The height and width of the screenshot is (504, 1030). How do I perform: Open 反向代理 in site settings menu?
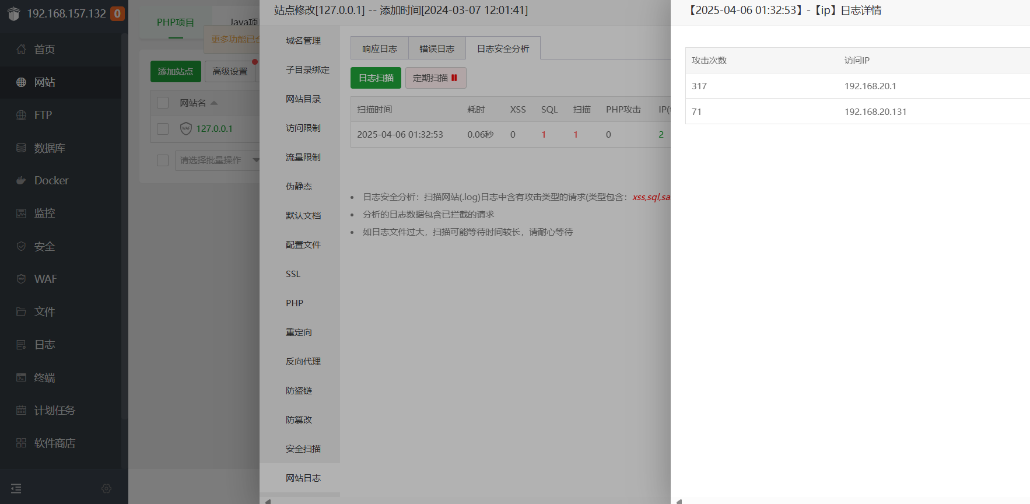point(303,361)
